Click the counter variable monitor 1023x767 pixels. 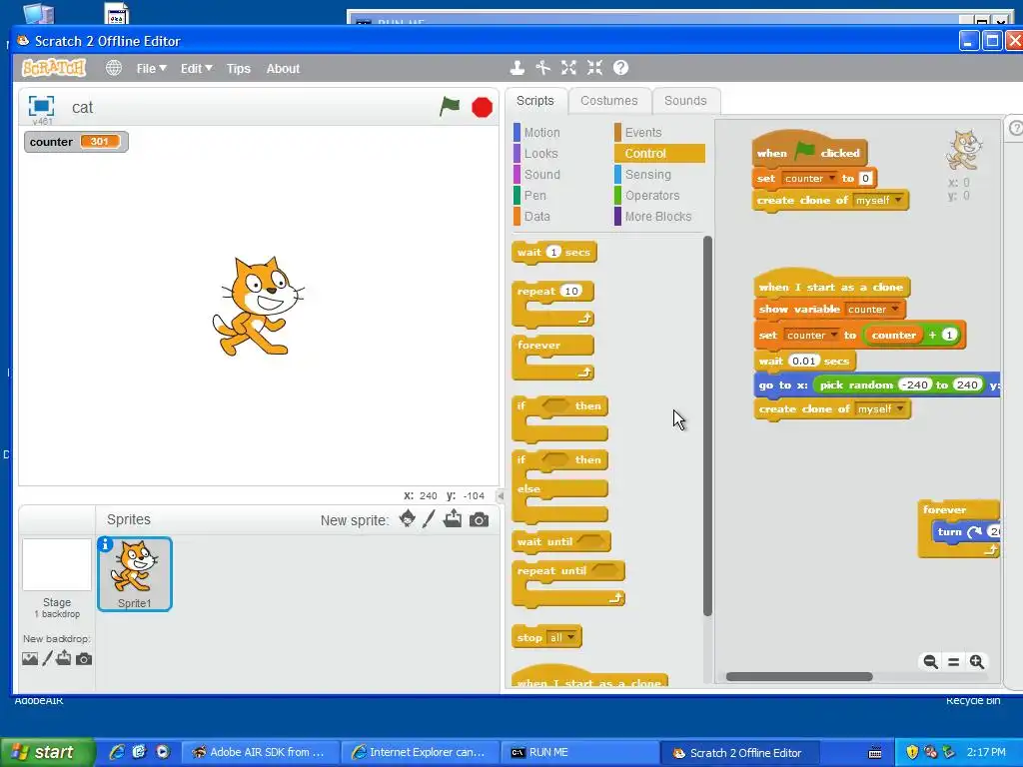pyautogui.click(x=76, y=142)
